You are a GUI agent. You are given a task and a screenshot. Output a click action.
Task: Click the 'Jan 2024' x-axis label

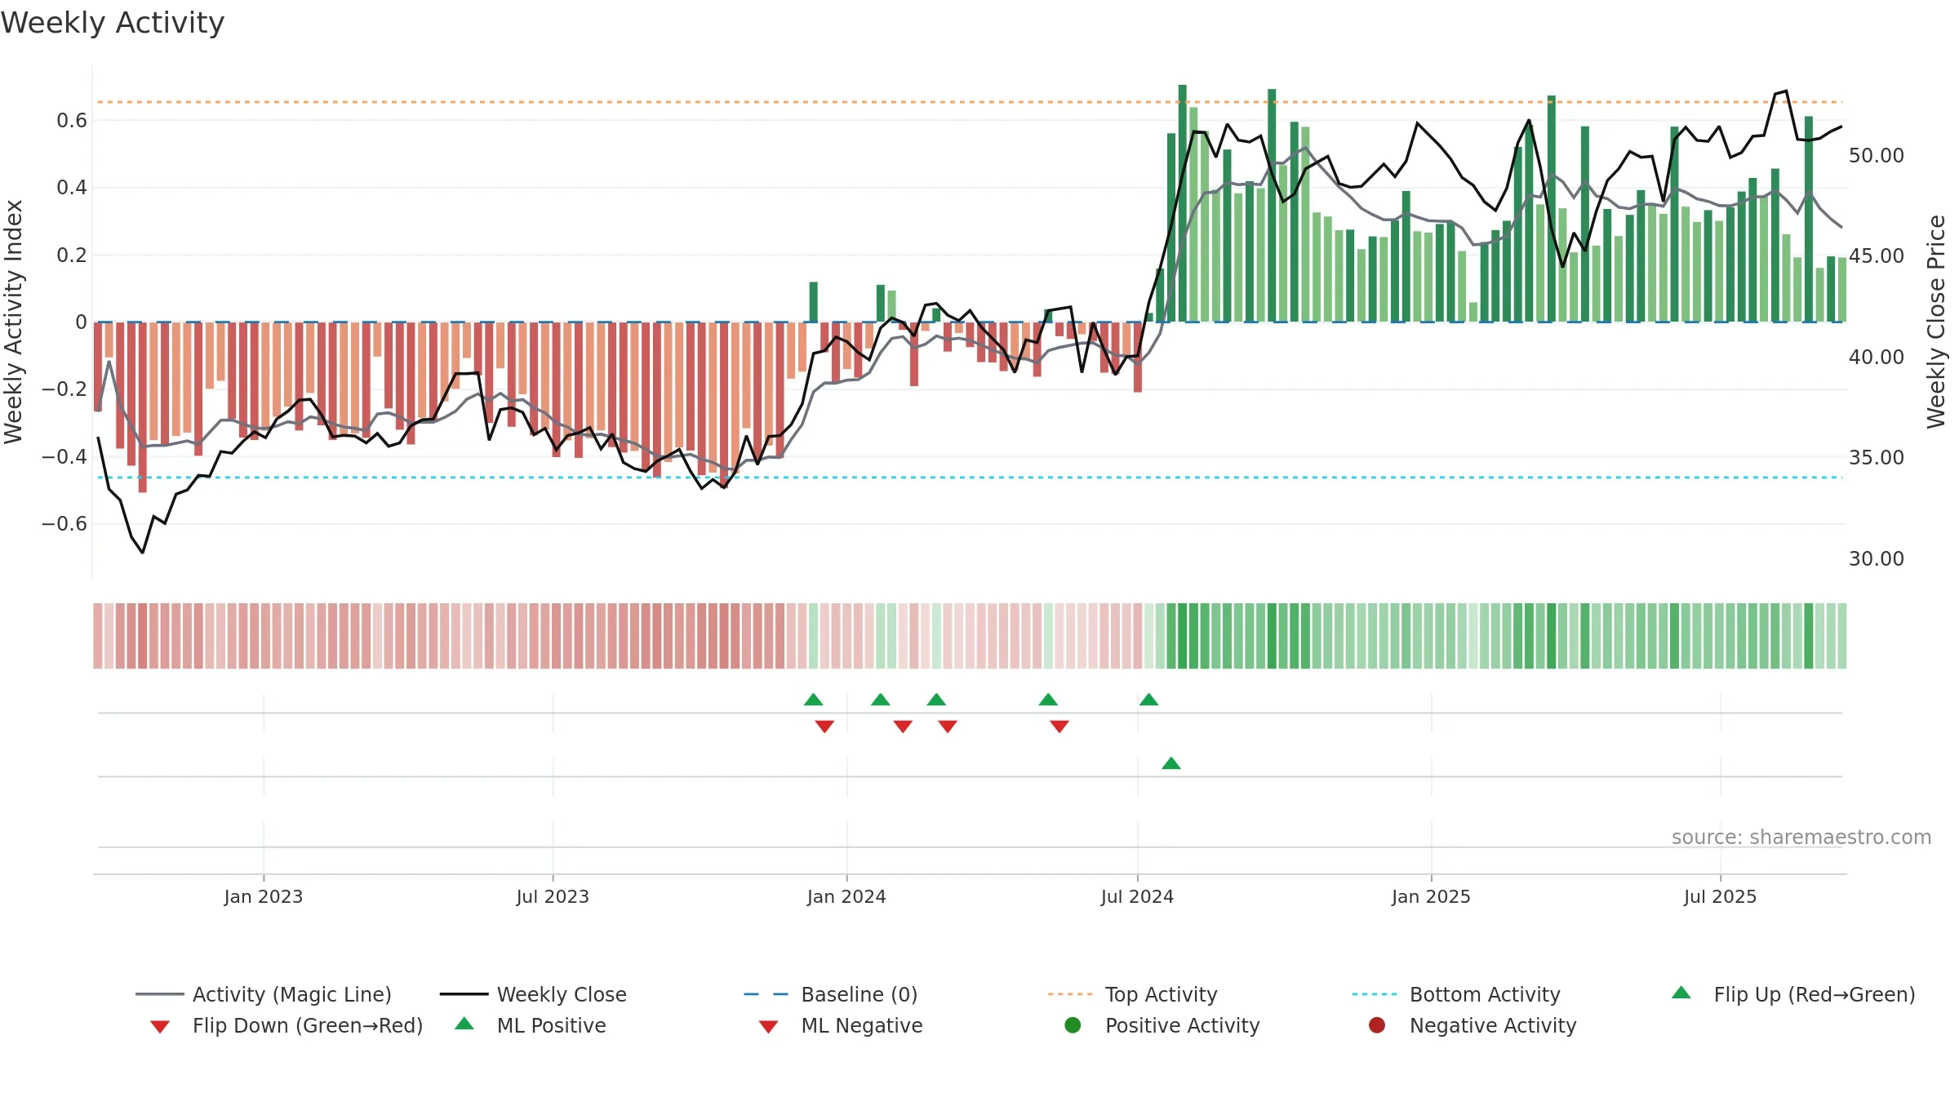tap(846, 896)
